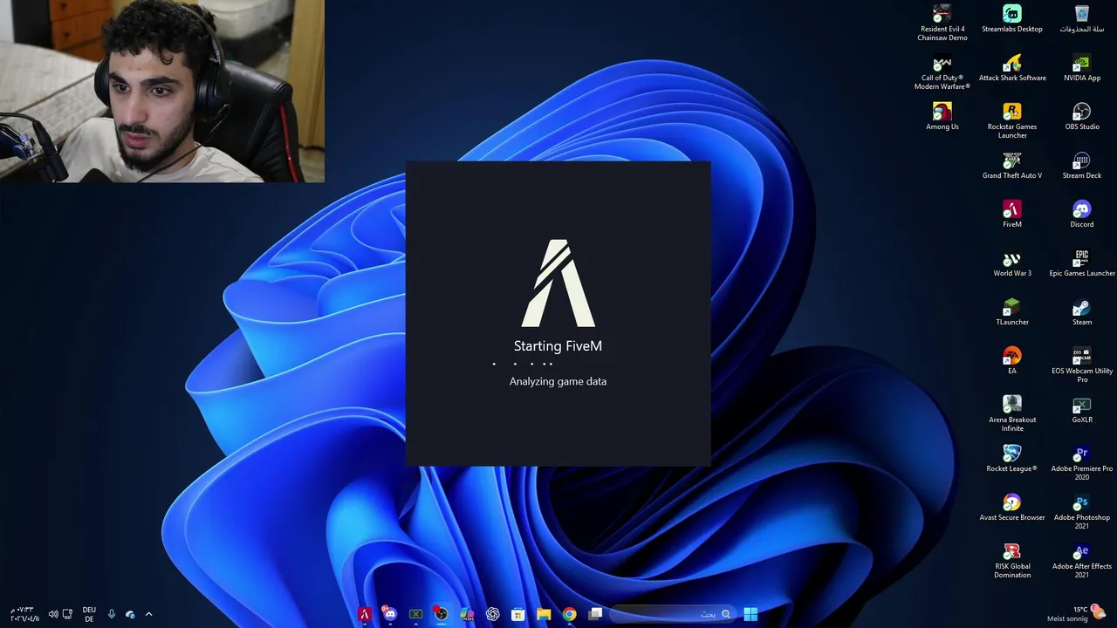Open Adobe Premiere Pro 2020 shortcut
This screenshot has width=1117, height=628.
(x=1081, y=463)
